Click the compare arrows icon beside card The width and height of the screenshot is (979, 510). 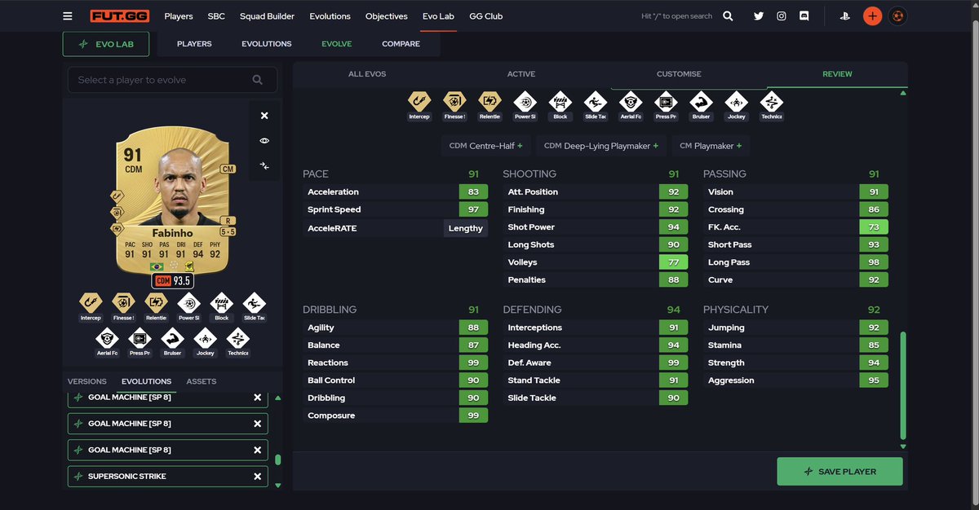pyautogui.click(x=264, y=165)
